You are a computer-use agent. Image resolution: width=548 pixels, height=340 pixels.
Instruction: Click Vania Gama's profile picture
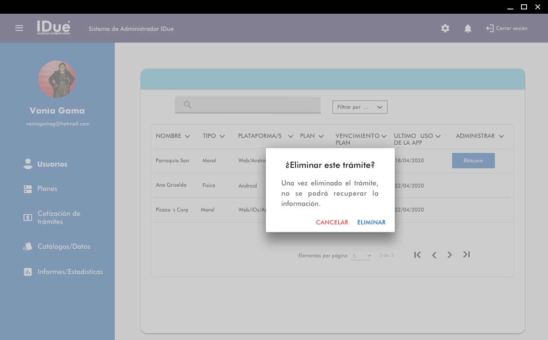(57, 79)
